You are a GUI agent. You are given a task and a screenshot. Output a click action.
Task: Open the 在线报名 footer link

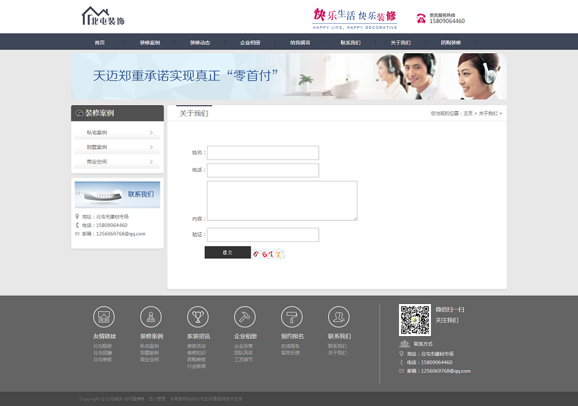pos(290,346)
